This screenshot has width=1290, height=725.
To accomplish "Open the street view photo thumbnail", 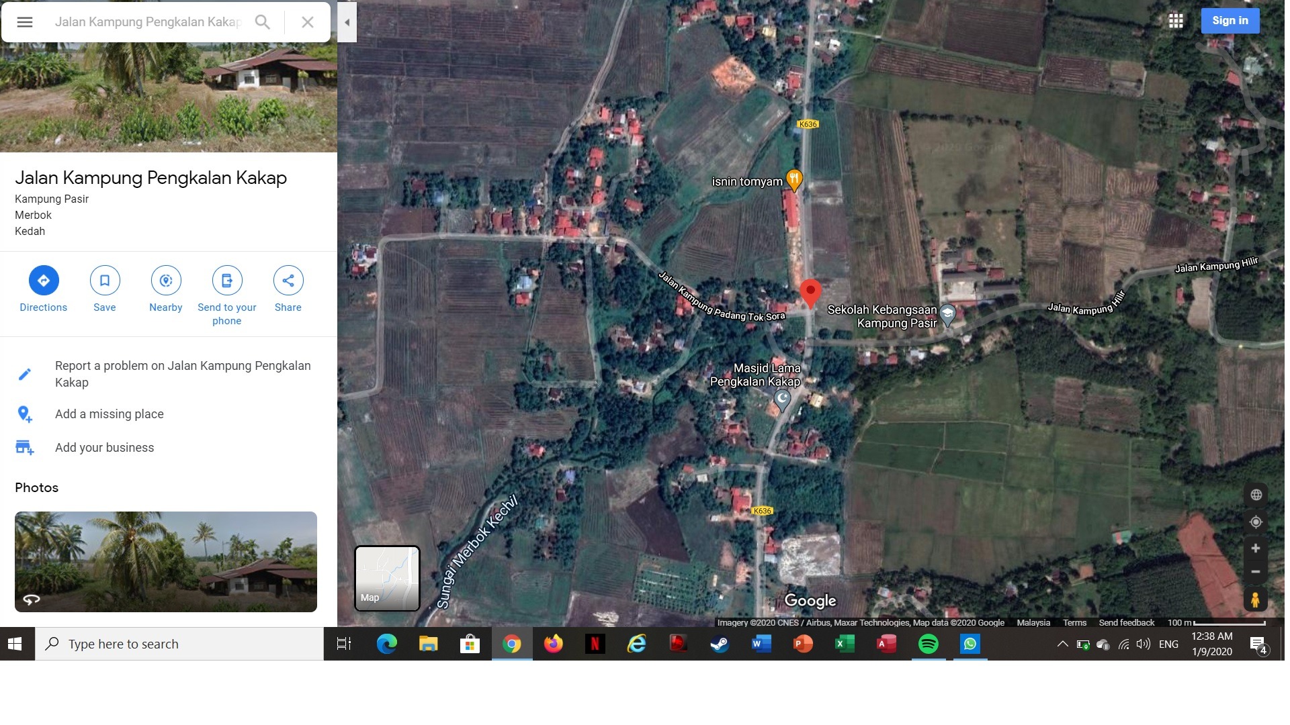I will click(x=166, y=562).
